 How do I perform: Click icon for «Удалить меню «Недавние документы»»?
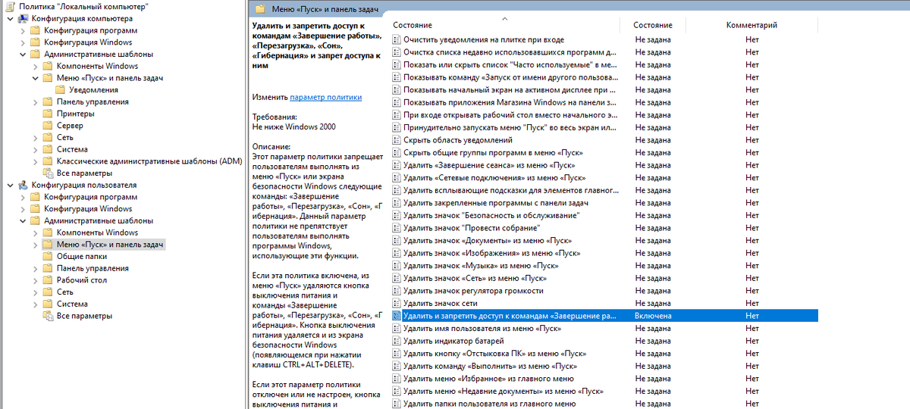click(396, 391)
